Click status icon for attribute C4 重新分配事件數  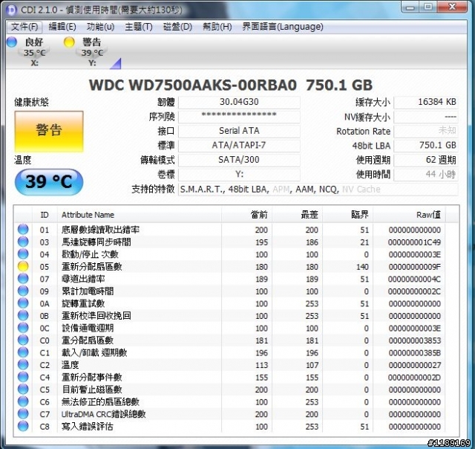coord(23,377)
